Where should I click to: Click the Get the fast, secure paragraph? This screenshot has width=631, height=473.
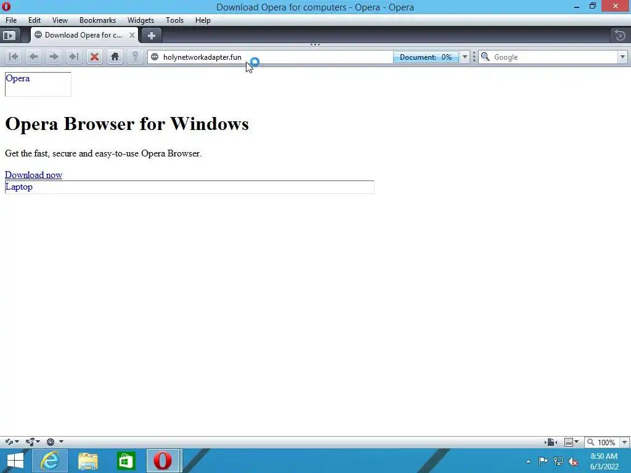(x=103, y=153)
